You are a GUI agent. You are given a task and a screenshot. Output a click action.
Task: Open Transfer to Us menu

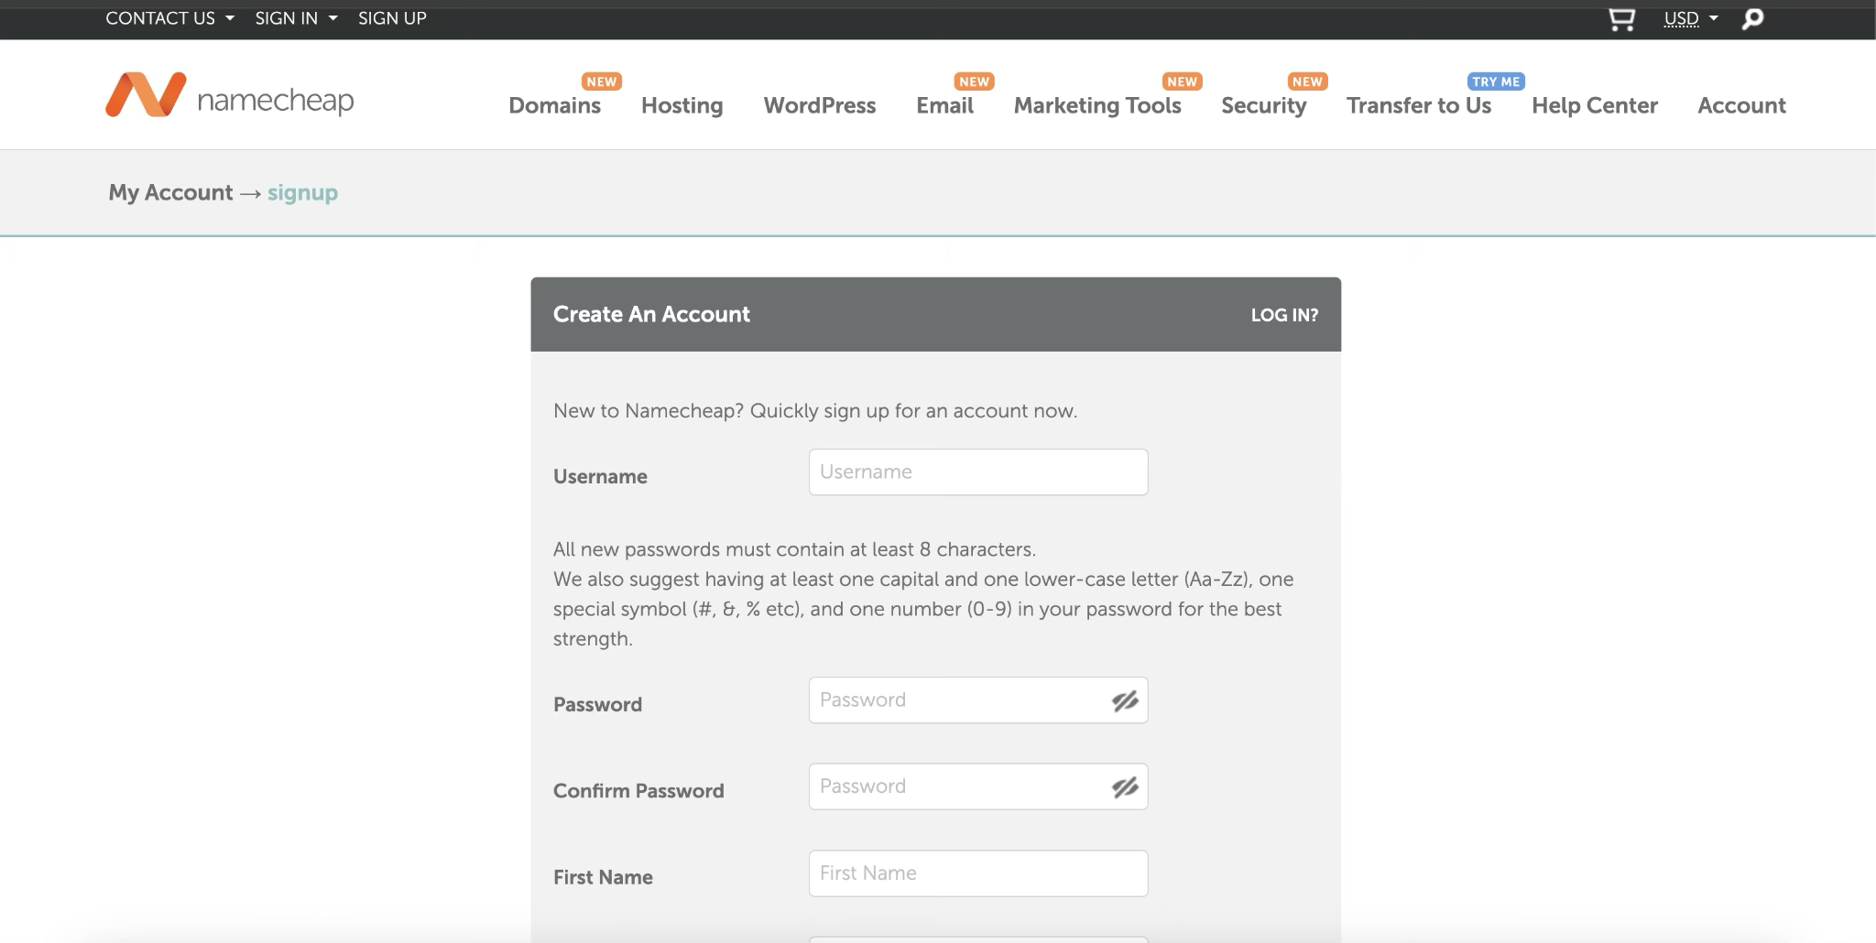[1418, 106]
